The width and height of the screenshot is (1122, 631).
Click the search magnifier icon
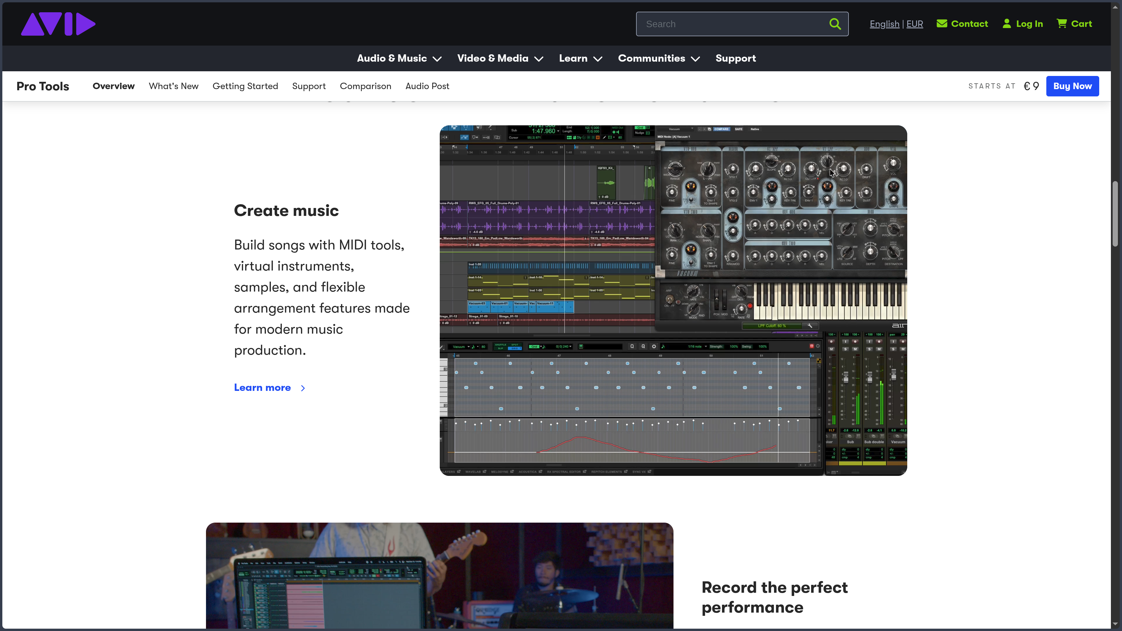835,24
